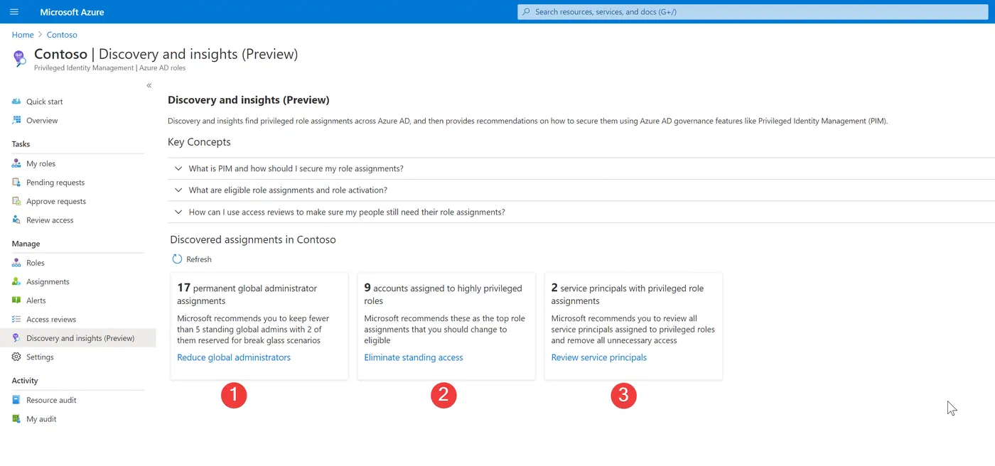The image size is (995, 466).
Task: Click the Refresh button label
Action: coord(199,259)
